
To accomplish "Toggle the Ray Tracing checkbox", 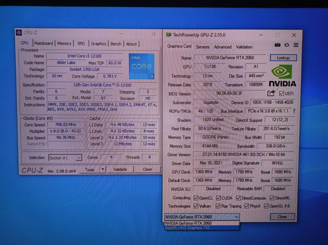I will (219, 206).
